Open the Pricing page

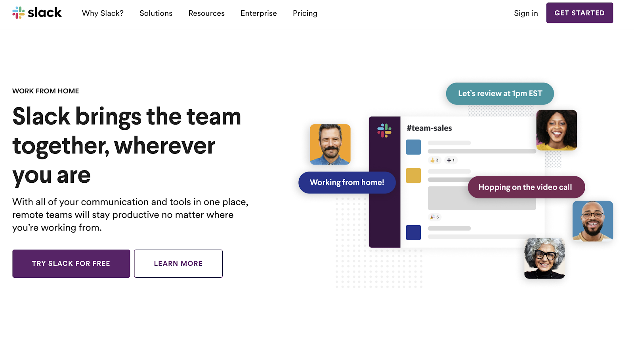pyautogui.click(x=305, y=13)
